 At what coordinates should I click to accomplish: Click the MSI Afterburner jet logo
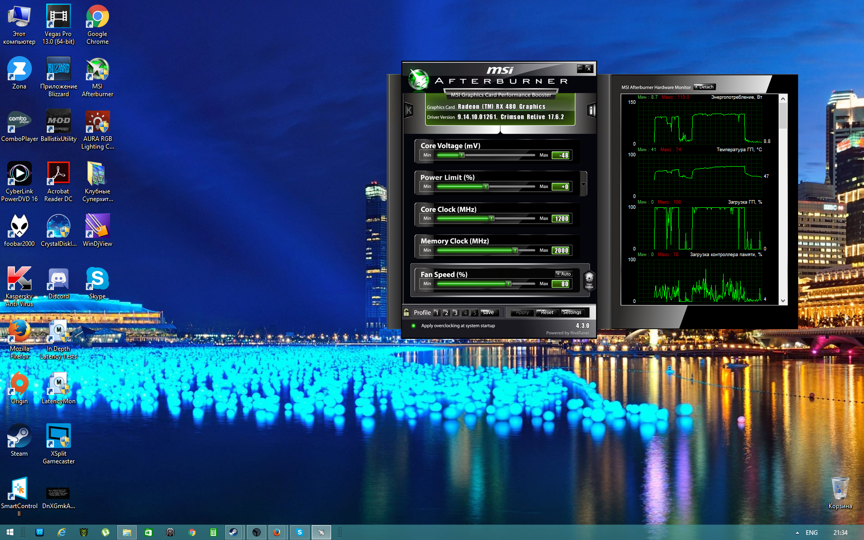419,80
